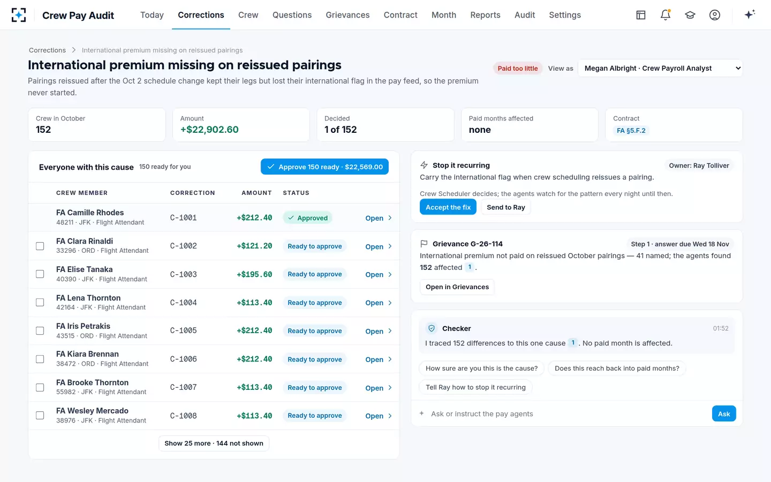Open the View as Megan Albright dropdown

tap(660, 68)
